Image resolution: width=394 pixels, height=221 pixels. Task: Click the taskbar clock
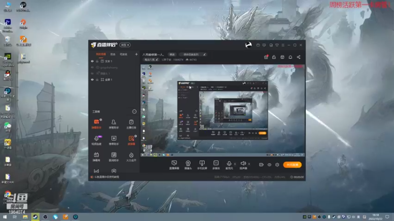click(375, 217)
